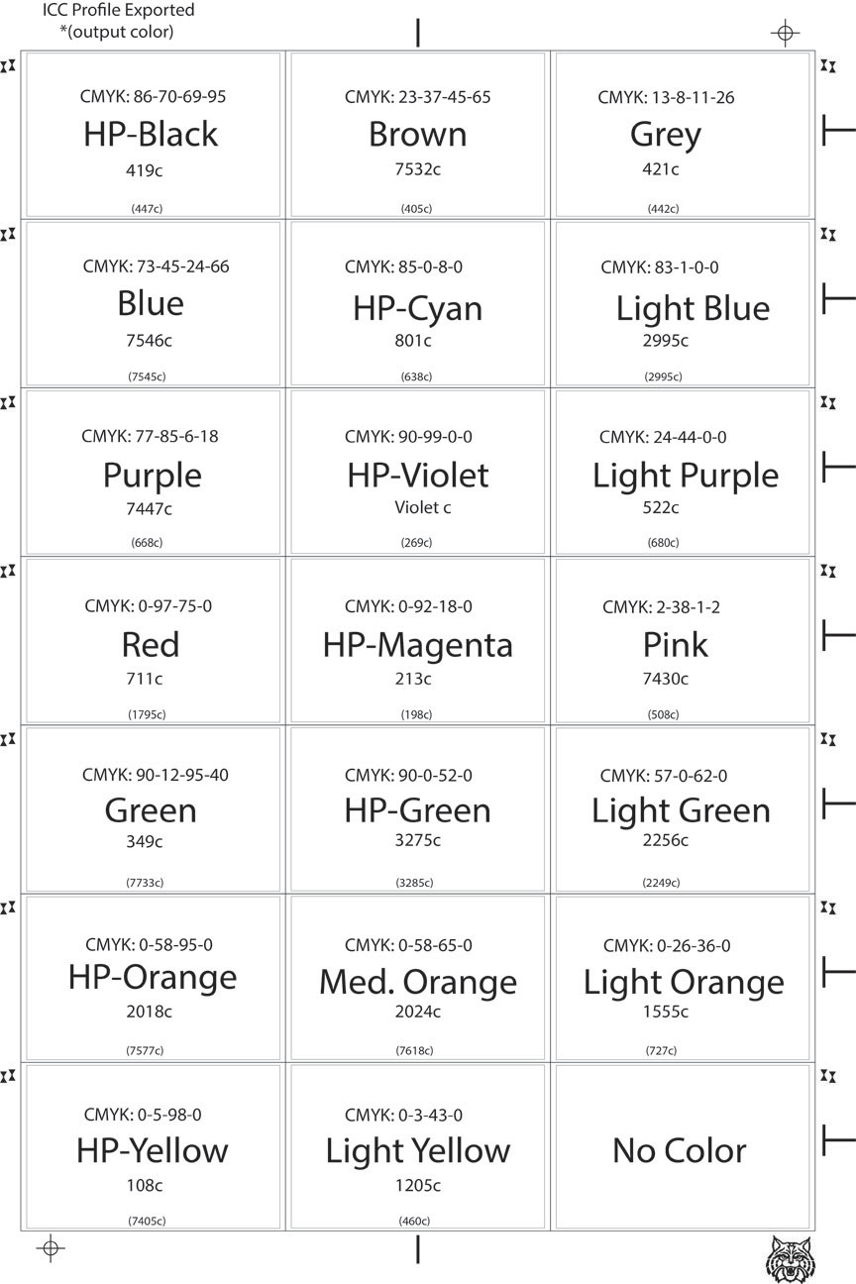Viewport: 856px width, 1284px height.
Task: Click the top center vertical registration bar
Action: point(418,32)
